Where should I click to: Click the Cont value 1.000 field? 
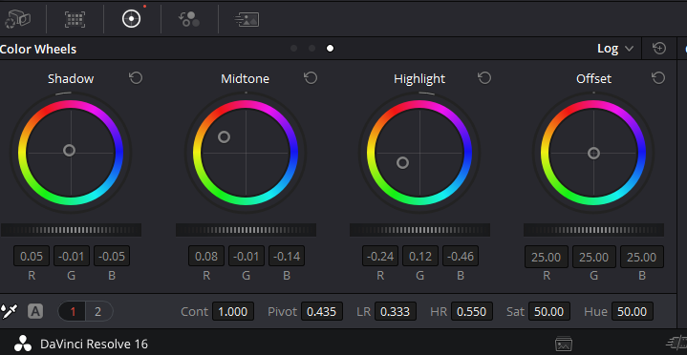click(233, 312)
